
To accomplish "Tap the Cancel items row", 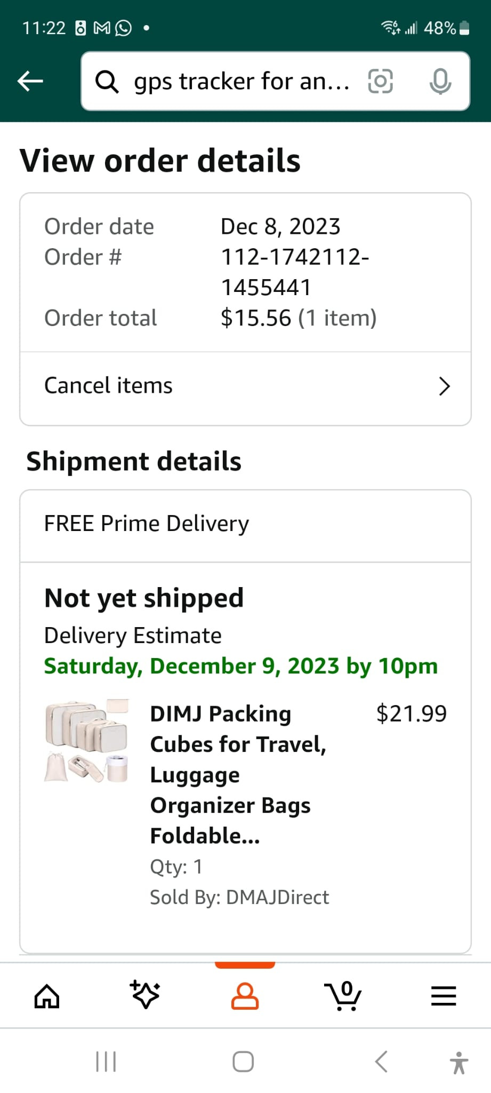I will (213, 386).
